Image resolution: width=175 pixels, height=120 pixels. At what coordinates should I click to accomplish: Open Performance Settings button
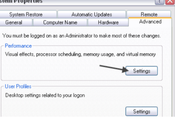142,71
